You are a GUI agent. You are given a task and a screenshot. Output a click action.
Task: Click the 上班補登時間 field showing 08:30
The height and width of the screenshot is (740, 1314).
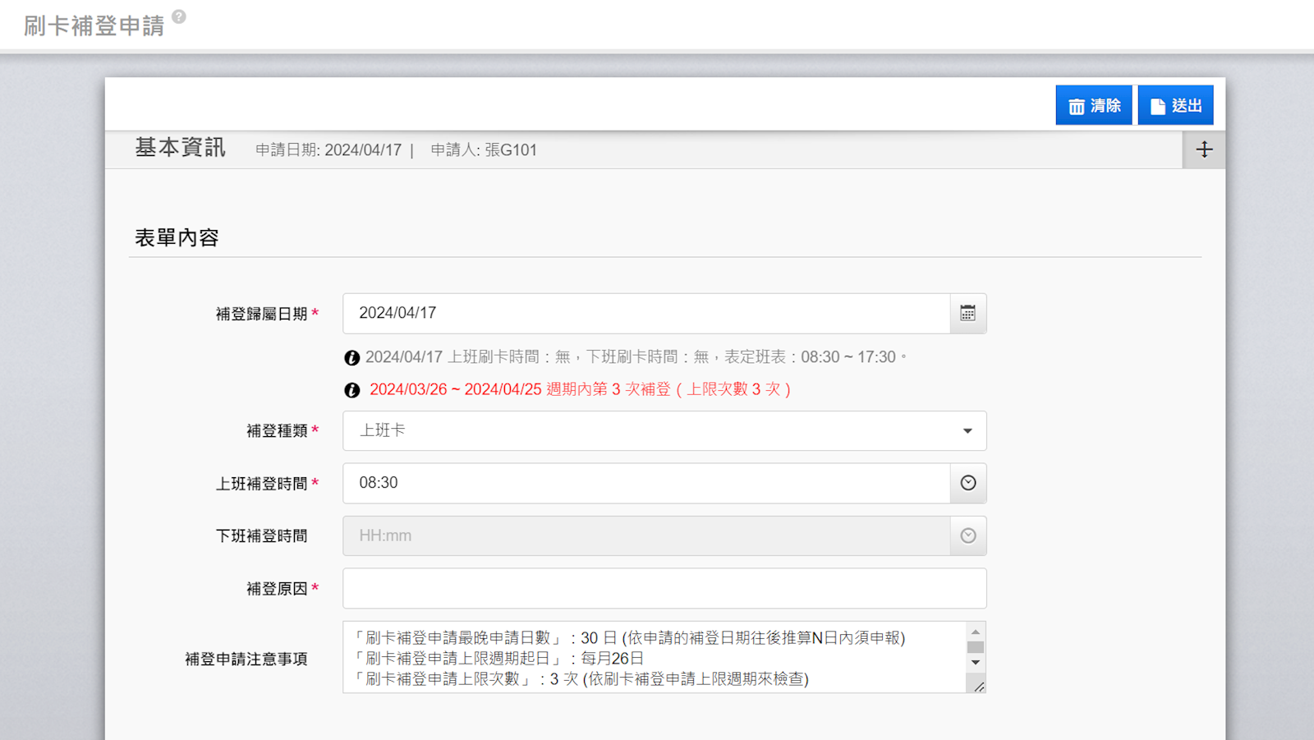click(646, 483)
